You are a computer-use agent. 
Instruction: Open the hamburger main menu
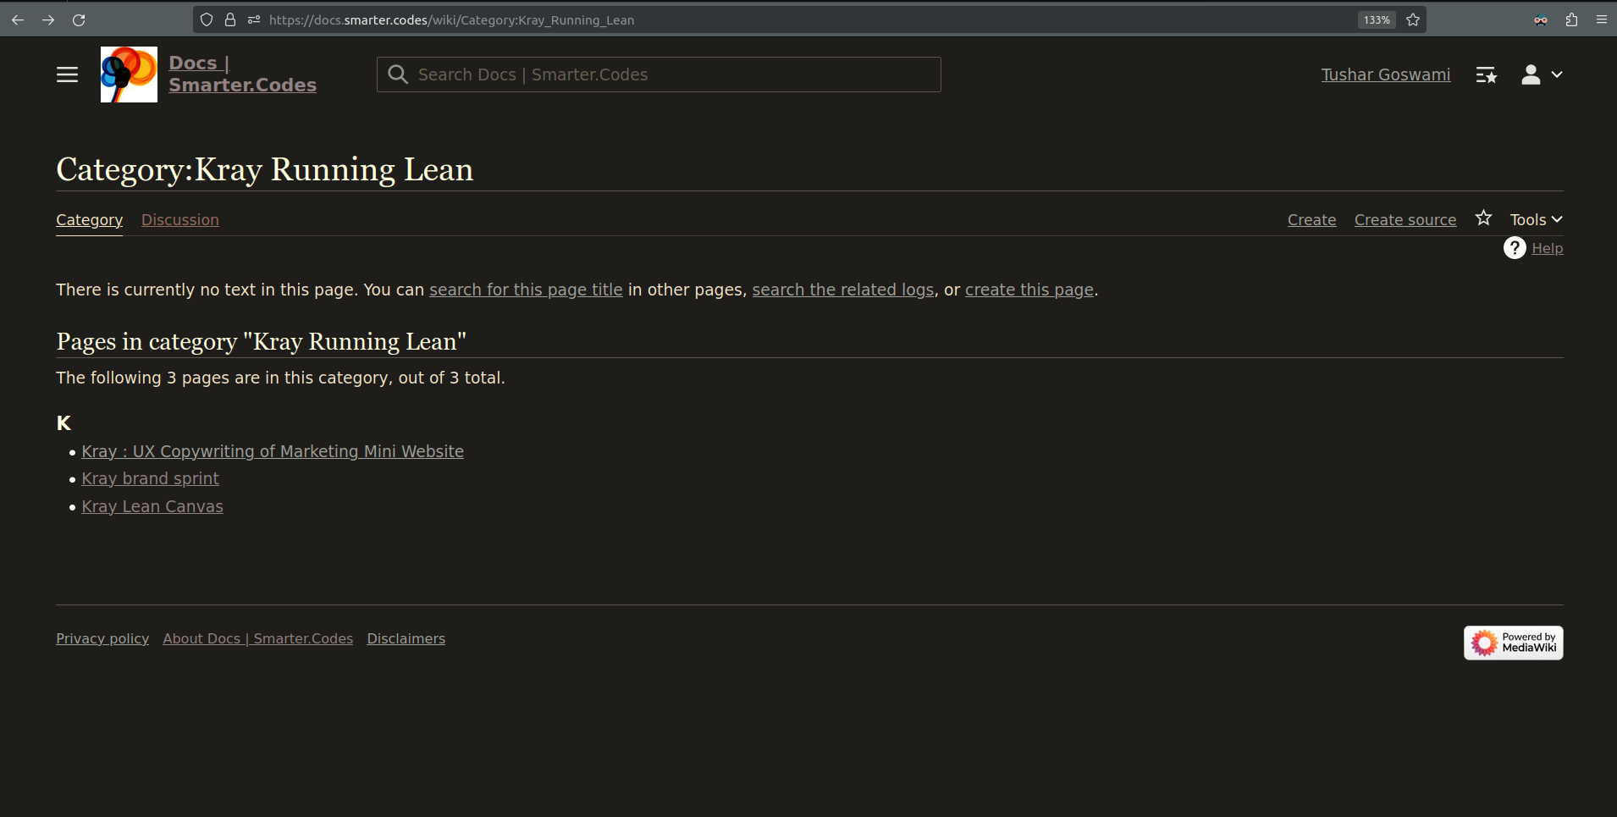click(67, 75)
